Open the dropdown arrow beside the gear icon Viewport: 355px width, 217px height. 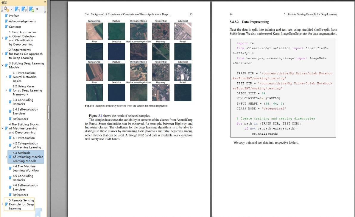pos(12,9)
